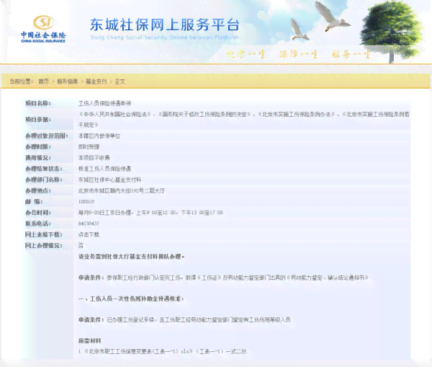Open the 首页 breadcrumb link
Screen dimensions: 432x367
pos(43,81)
